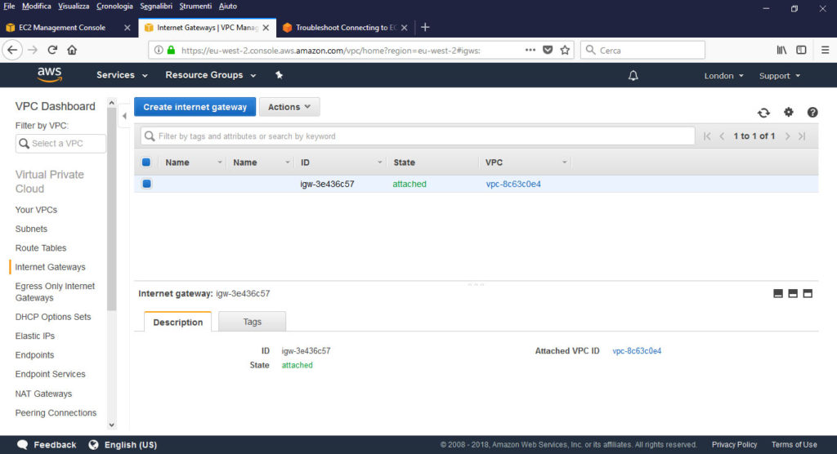Toggle checkbox for igw-3e436c57 row
Viewport: 837px width, 454px height.
147,184
